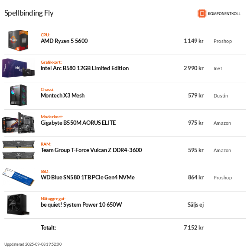Click the Intel Arc B580 product image
Viewport: 250px width, 250px height.
18,68
